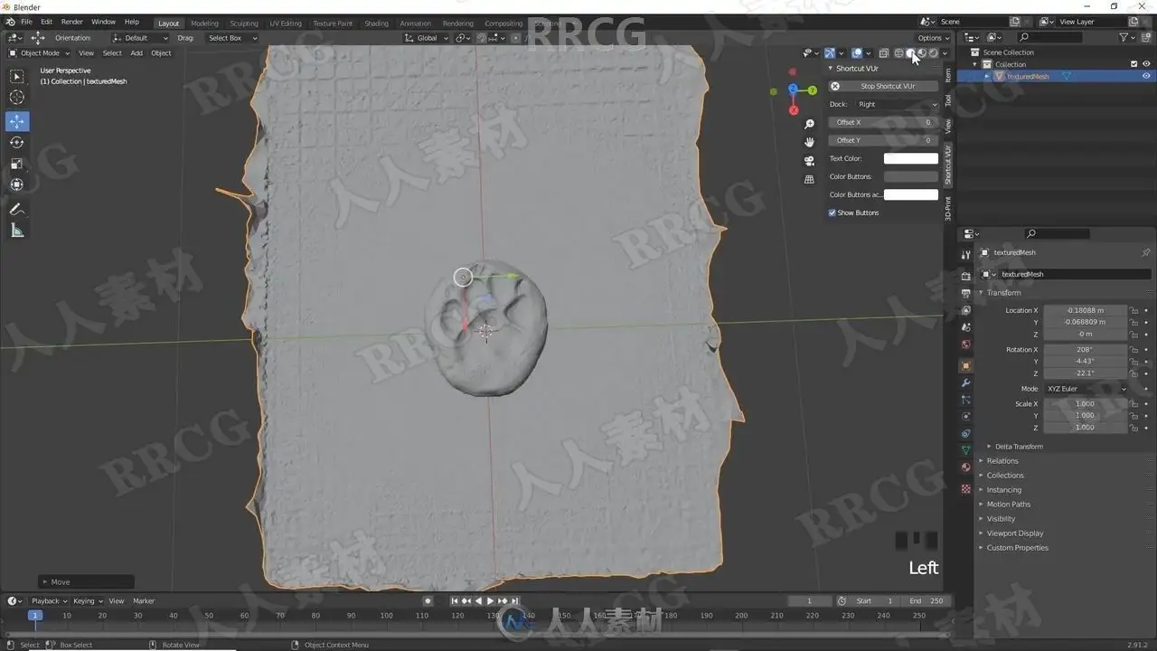Switch to the UV Editing workspace tab
This screenshot has width=1157, height=651.
286,24
